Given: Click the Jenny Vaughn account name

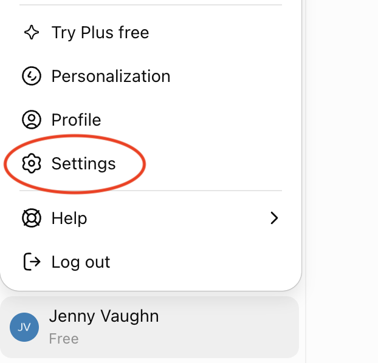Looking at the screenshot, I should [x=104, y=316].
